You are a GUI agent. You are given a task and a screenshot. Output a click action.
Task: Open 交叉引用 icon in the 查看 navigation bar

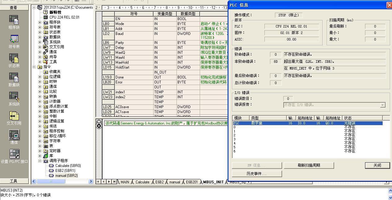[x=14, y=116]
